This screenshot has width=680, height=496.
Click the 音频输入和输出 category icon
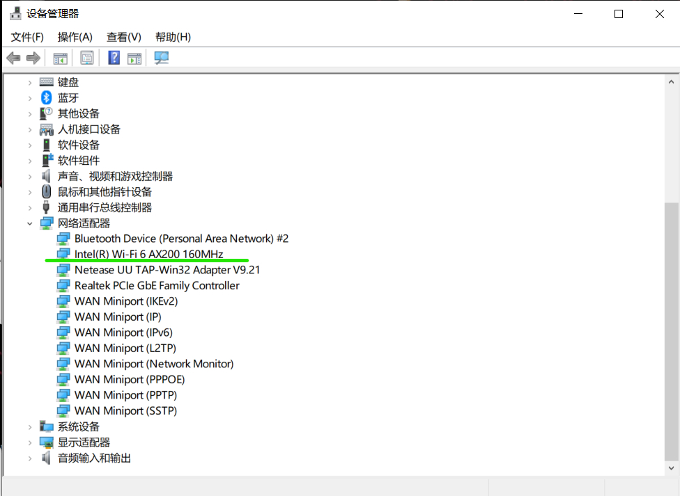point(46,458)
